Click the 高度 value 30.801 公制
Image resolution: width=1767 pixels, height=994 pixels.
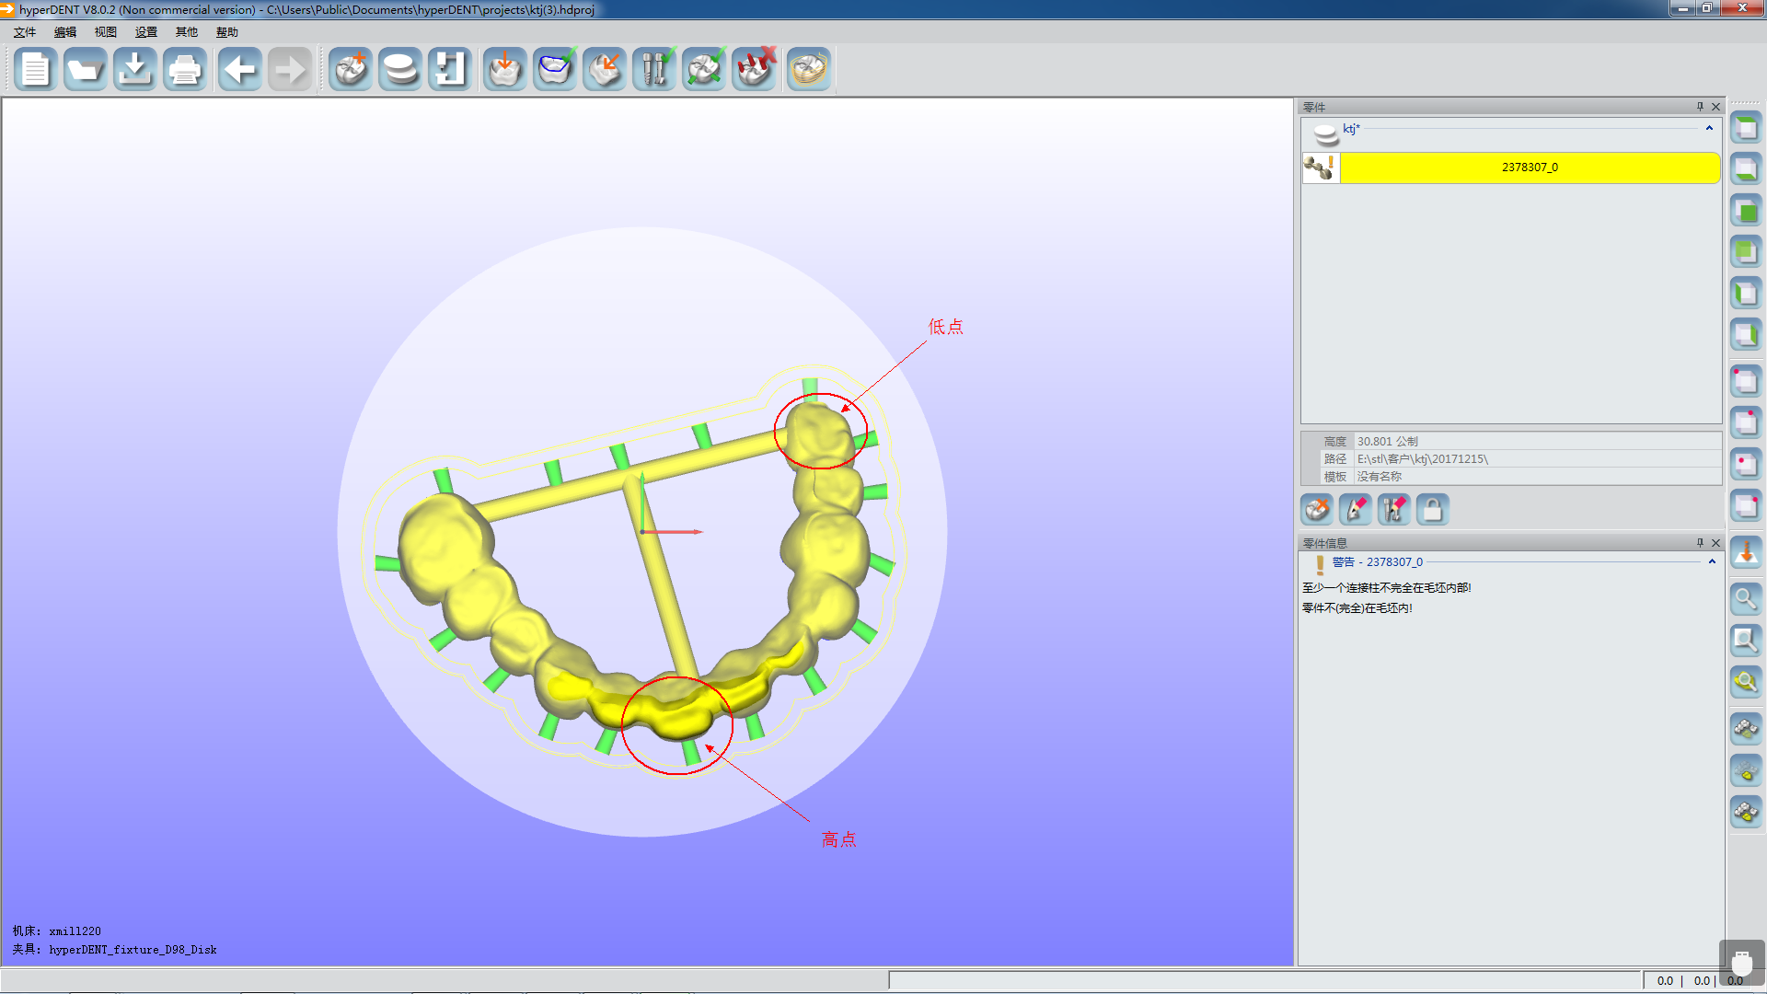(1387, 442)
